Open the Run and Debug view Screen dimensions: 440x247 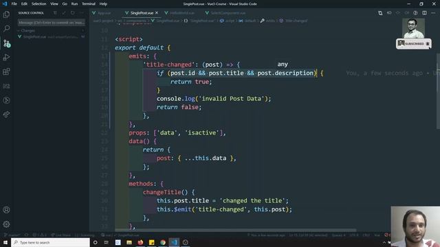click(6, 58)
